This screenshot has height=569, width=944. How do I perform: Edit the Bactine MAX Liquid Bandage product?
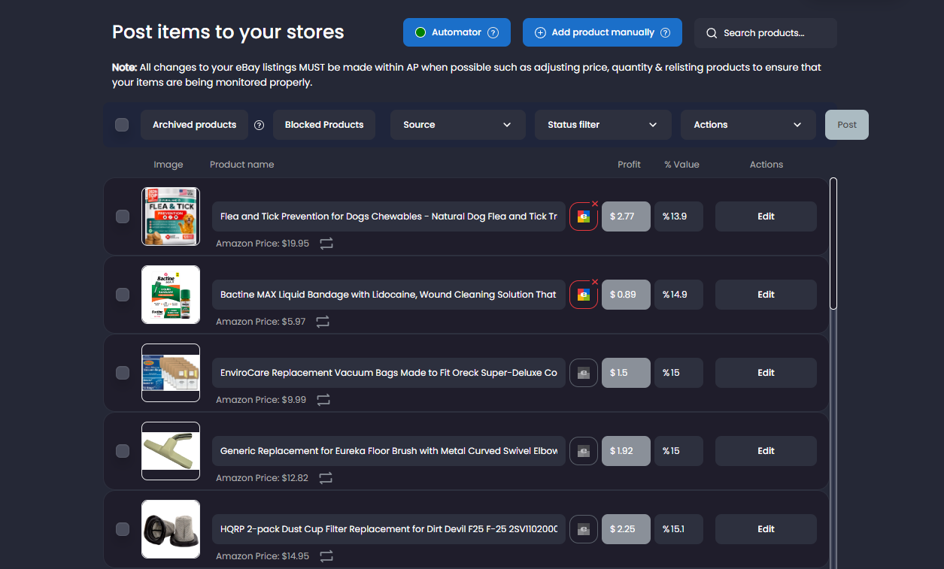(x=766, y=295)
